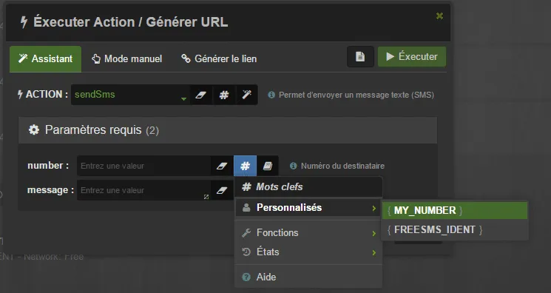Click the info icon before SMS description
The image size is (551, 293).
[271, 95]
